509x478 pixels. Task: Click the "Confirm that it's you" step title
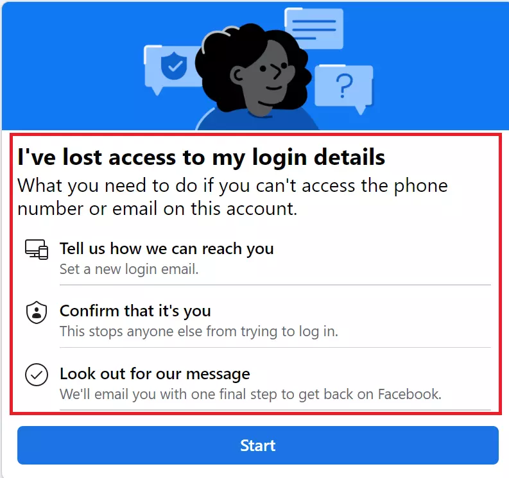(135, 311)
